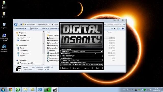This screenshot has width=163, height=92.
Task: Click the change view icon in Explorer toolbar
Action: [112, 28]
